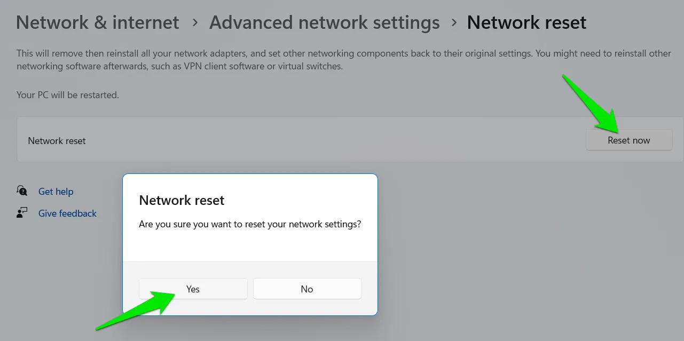Click the first breadcrumb chevron separator

point(195,23)
